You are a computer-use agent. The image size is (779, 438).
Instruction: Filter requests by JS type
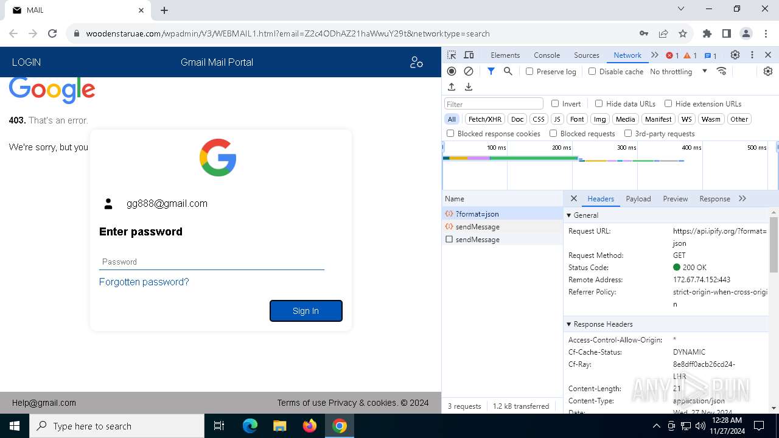[557, 119]
